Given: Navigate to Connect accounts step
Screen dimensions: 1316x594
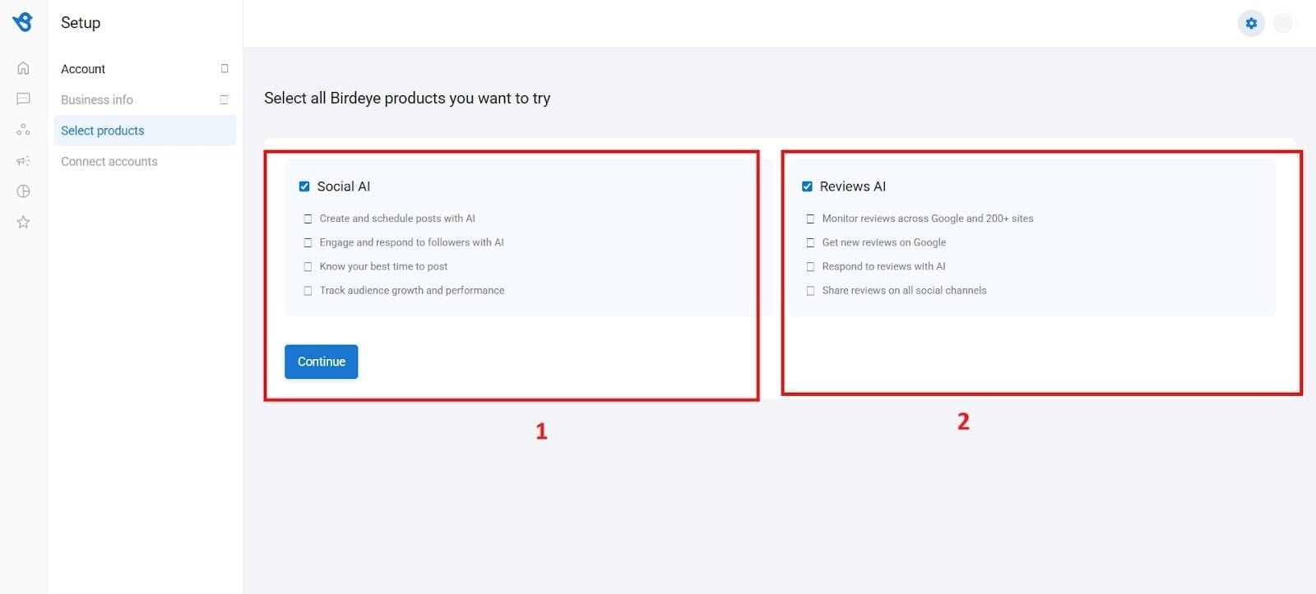Looking at the screenshot, I should click(x=109, y=161).
